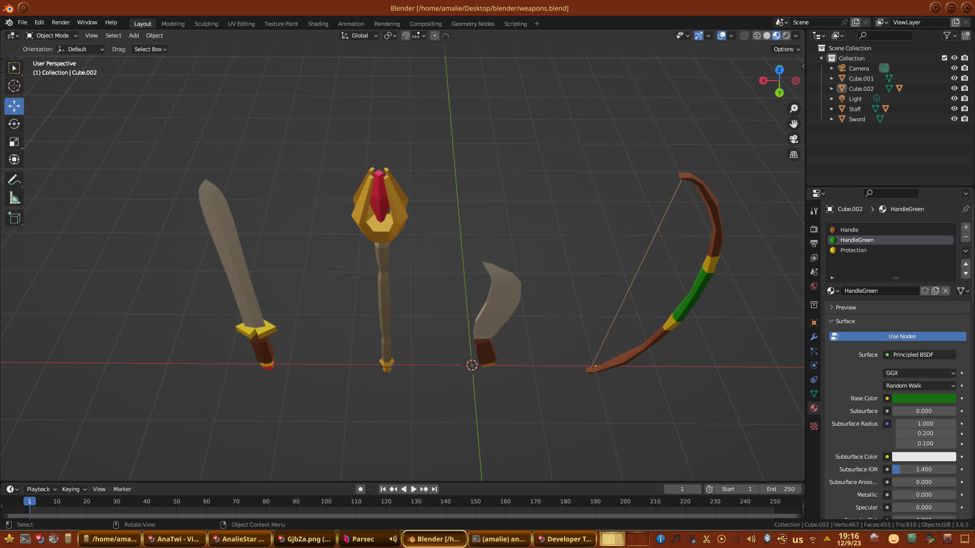Choose the Add Cube tool
This screenshot has width=975, height=548.
[14, 218]
